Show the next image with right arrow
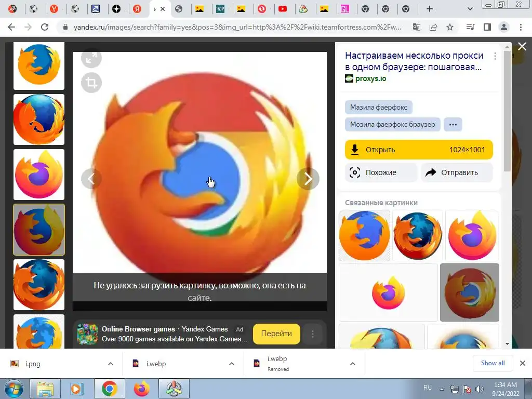The width and height of the screenshot is (532, 399). tap(308, 179)
